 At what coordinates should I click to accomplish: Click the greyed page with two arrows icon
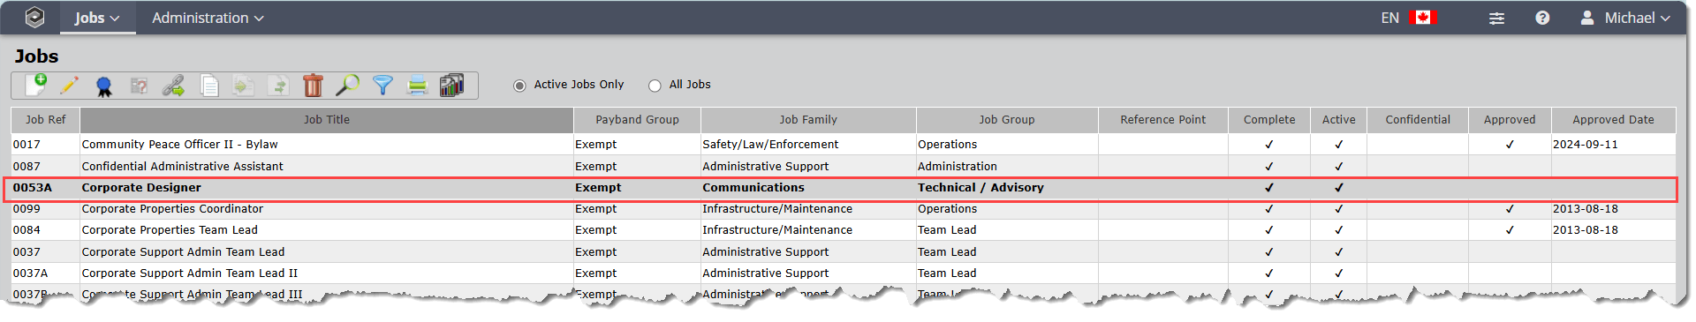[x=278, y=86]
